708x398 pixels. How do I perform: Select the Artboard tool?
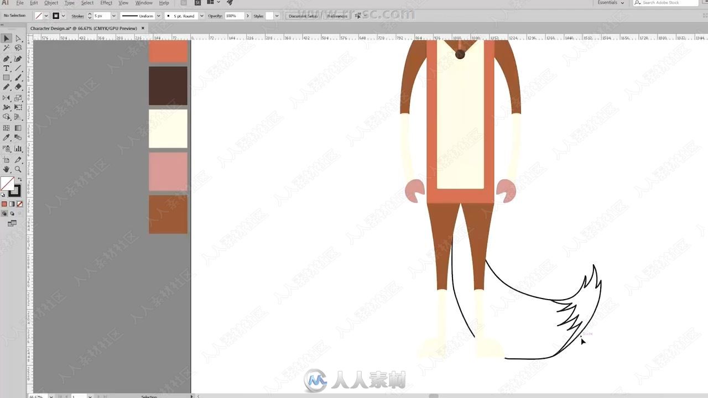click(x=6, y=159)
